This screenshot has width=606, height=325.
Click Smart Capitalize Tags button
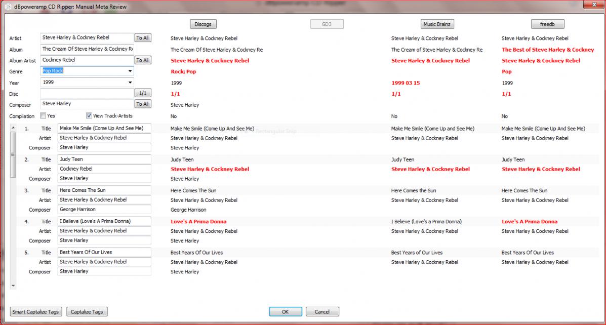(x=35, y=312)
